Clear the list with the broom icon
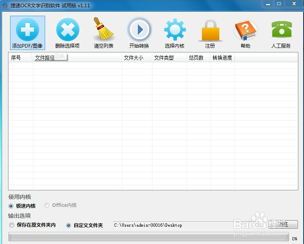 pos(103,29)
